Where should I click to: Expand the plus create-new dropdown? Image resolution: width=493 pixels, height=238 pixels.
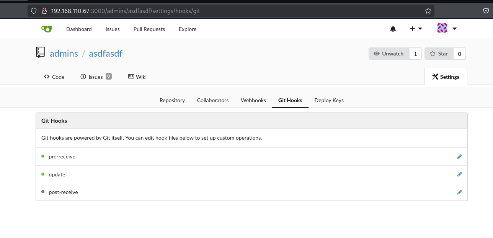[x=416, y=29]
